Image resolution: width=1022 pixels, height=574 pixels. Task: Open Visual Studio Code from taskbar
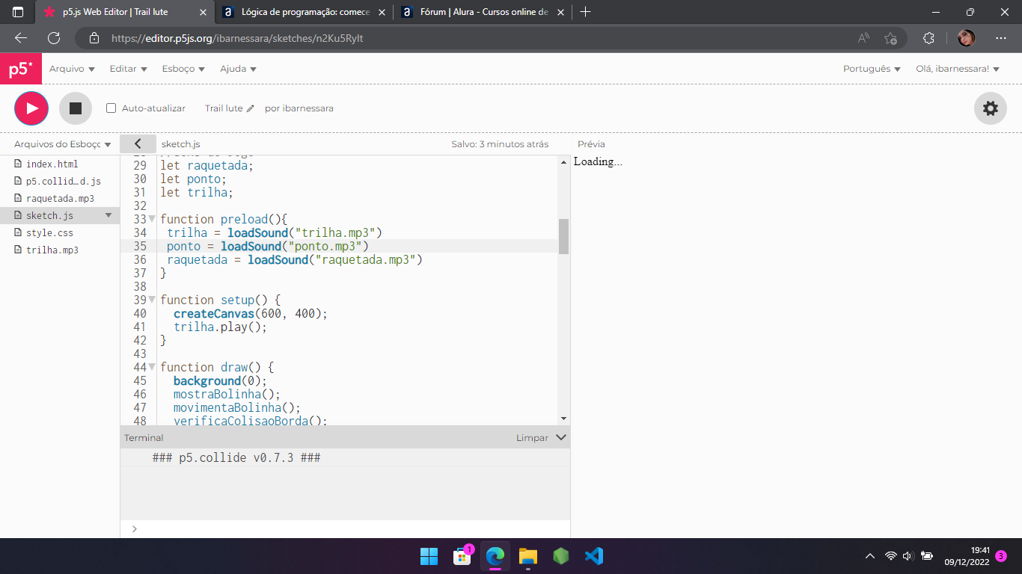point(594,556)
